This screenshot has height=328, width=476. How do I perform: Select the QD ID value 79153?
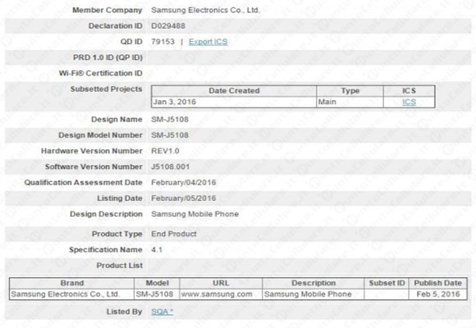[163, 42]
